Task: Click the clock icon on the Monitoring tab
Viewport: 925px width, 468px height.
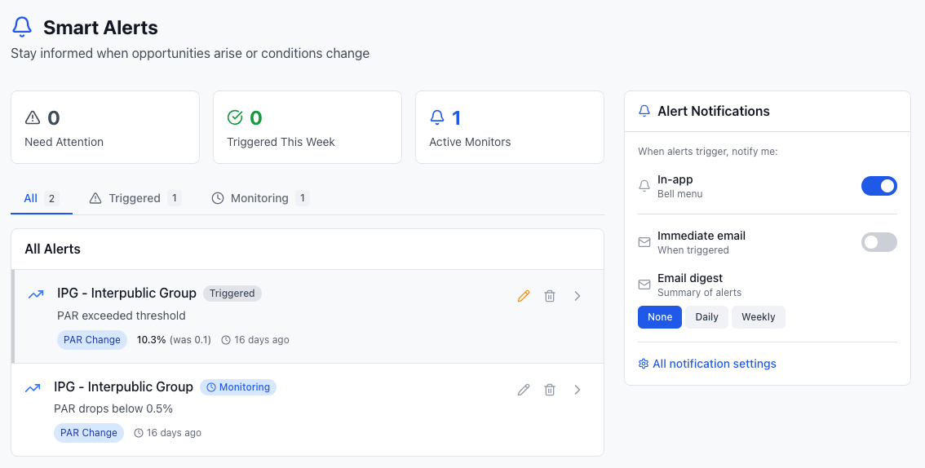Action: point(218,199)
